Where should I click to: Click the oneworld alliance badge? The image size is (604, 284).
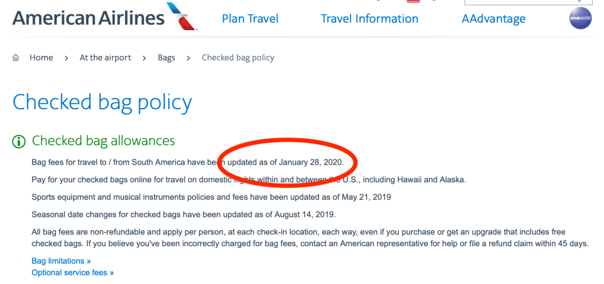580,18
